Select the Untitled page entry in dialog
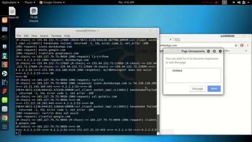Image resolution: width=252 pixels, height=142 pixels. coord(177,71)
